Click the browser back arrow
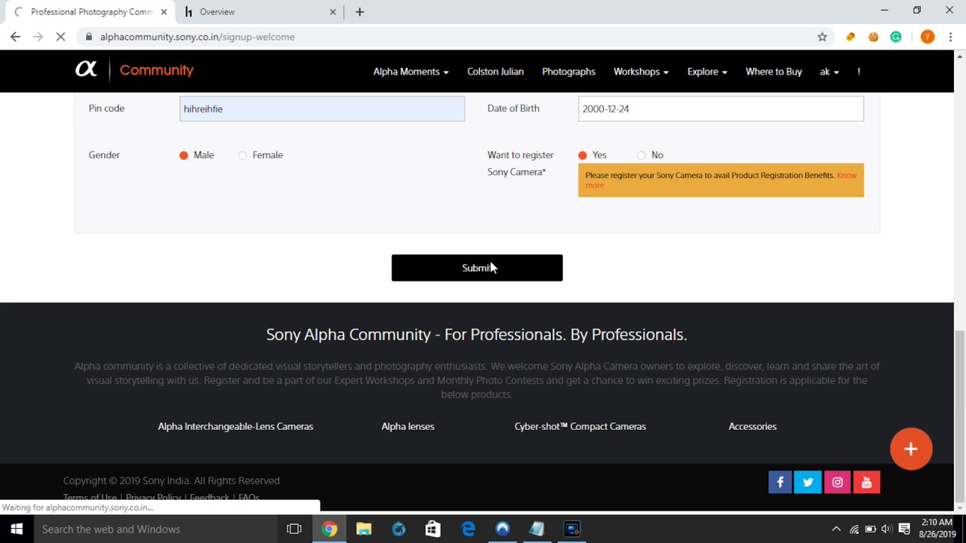This screenshot has width=966, height=543. 15,36
